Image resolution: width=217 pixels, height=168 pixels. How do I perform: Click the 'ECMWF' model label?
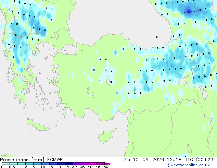click(x=55, y=160)
